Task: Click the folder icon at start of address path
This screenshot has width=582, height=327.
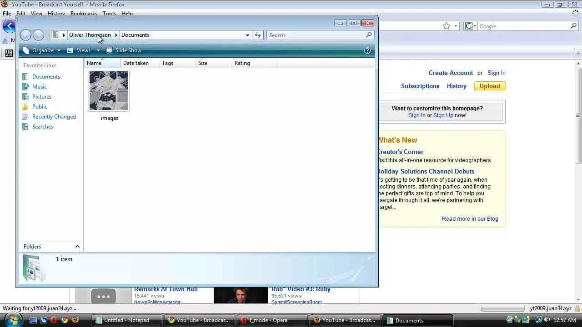Action: pos(56,35)
